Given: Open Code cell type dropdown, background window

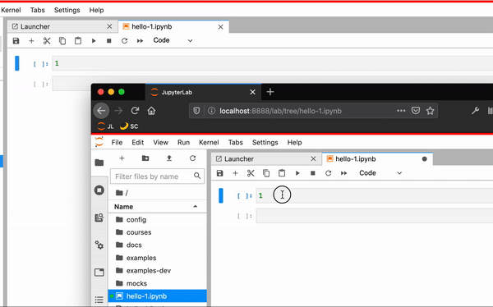Looking at the screenshot, I should pyautogui.click(x=173, y=40).
